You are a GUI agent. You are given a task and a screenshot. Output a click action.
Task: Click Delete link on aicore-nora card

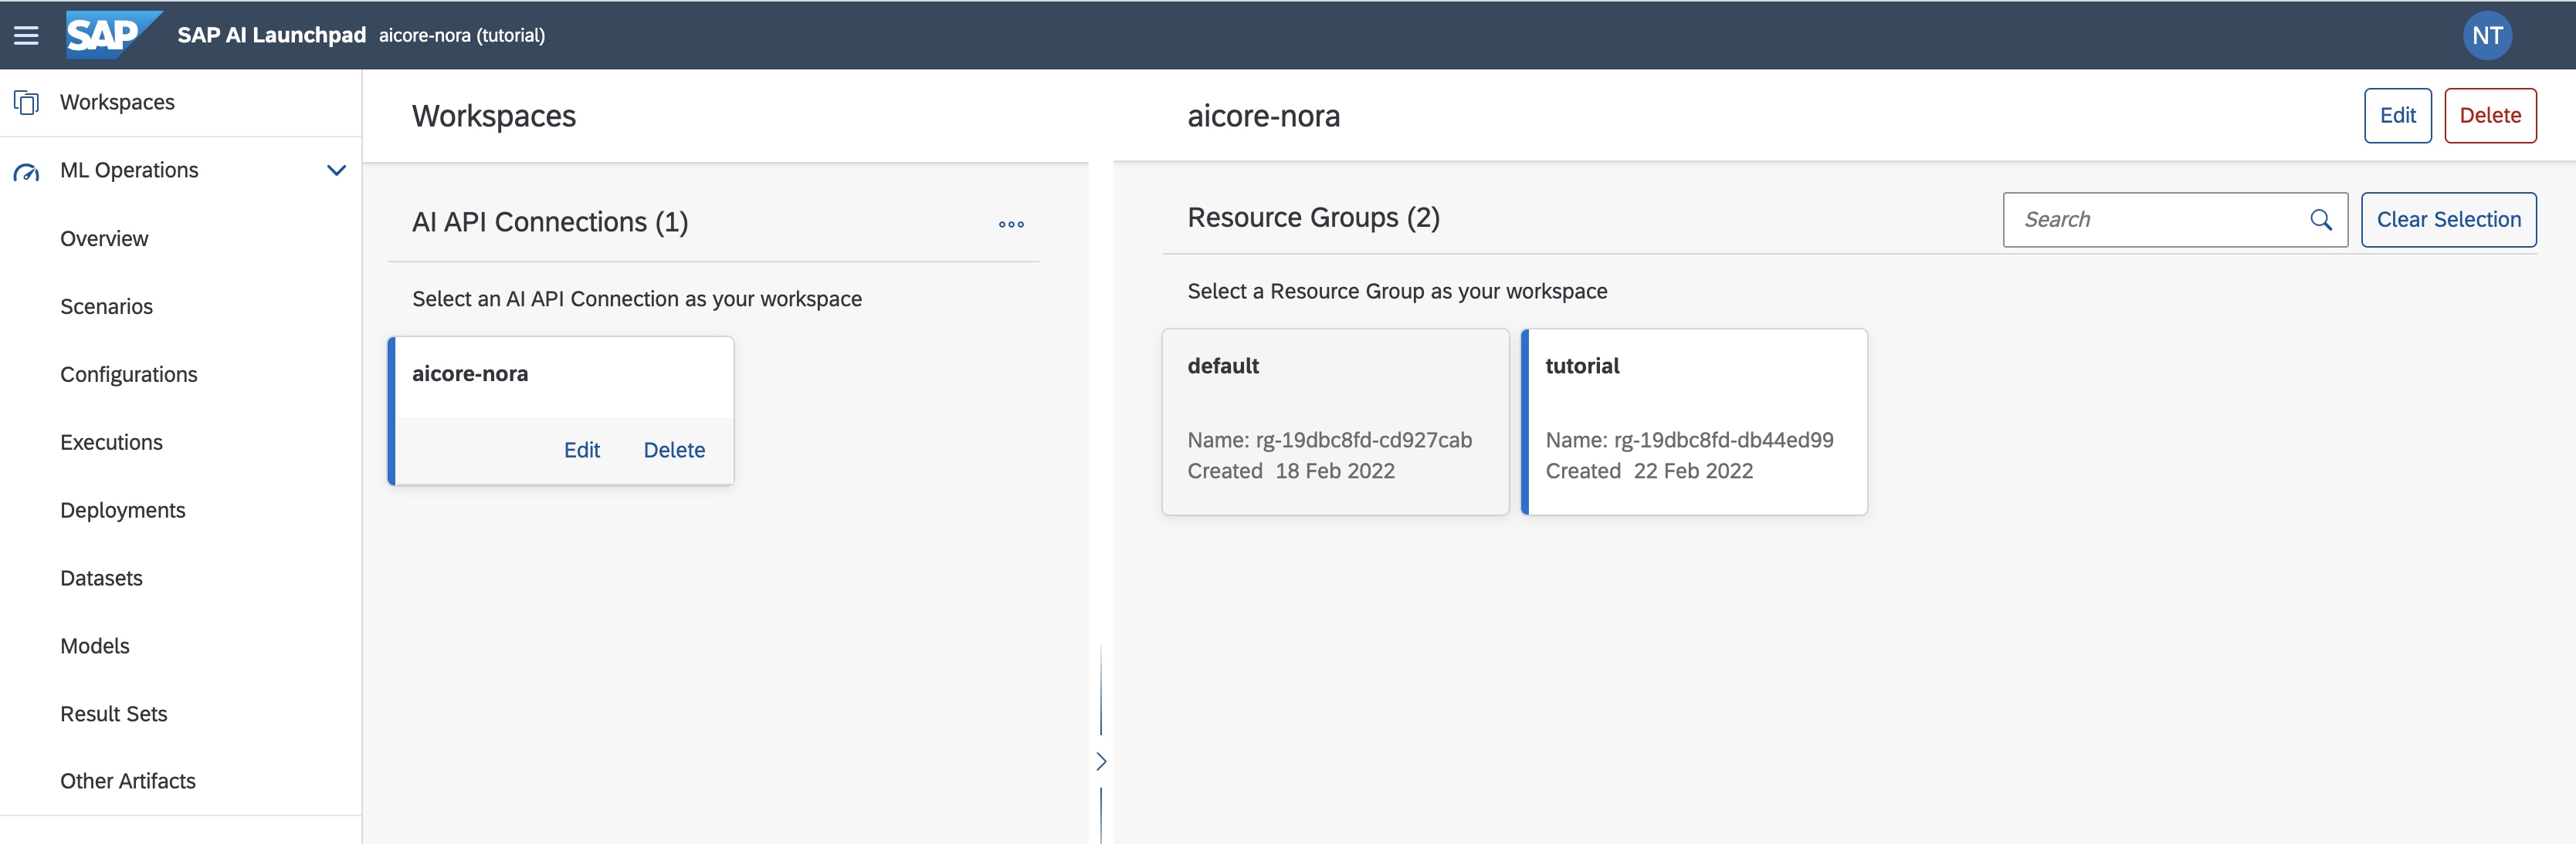click(674, 451)
